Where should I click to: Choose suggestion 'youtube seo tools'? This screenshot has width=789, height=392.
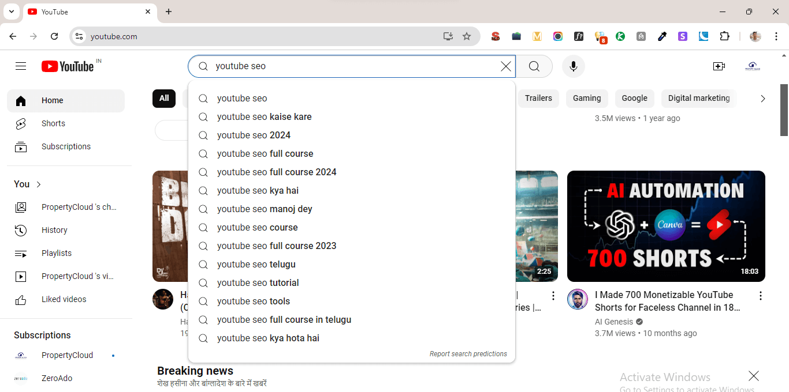coord(352,301)
